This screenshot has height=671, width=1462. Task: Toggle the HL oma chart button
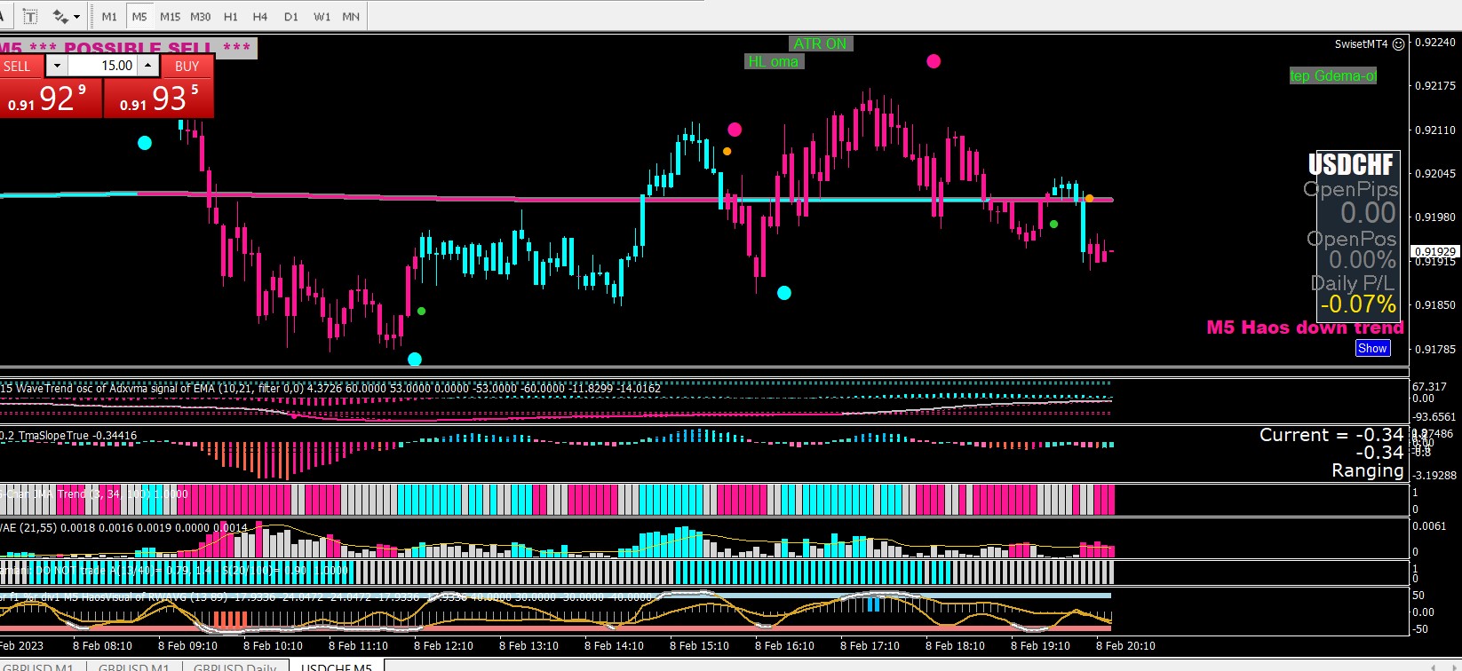pos(774,61)
